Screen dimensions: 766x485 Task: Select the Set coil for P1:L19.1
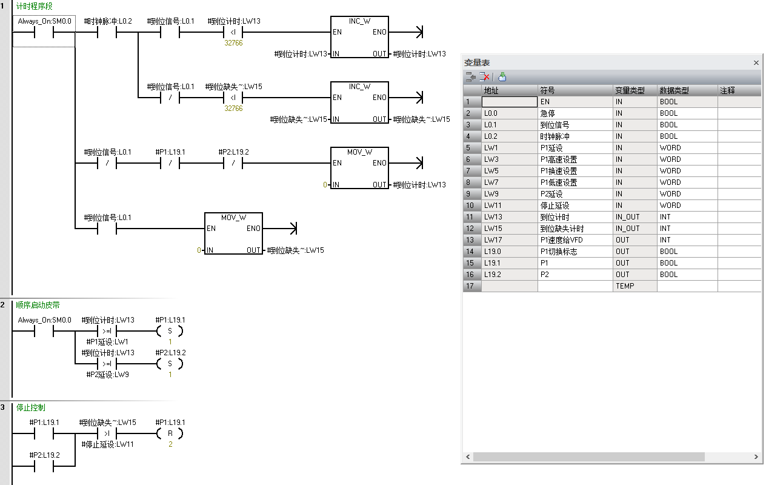tap(170, 331)
